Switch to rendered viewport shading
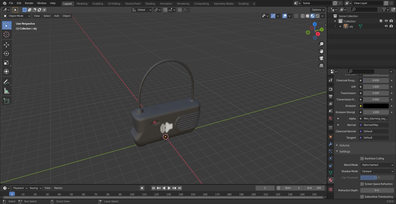The height and width of the screenshot is (204, 396). tap(317, 16)
